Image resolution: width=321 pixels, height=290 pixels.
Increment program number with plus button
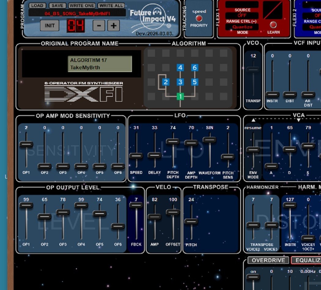click(x=114, y=26)
